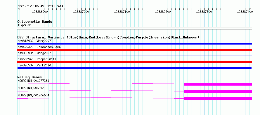
Task: Click the blue gain bar for nsv826537
Action: [x=134, y=68]
